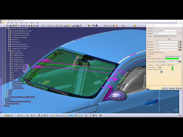The height and width of the screenshot is (137, 183).
Task: Click the Apply button
Action: (172, 88)
